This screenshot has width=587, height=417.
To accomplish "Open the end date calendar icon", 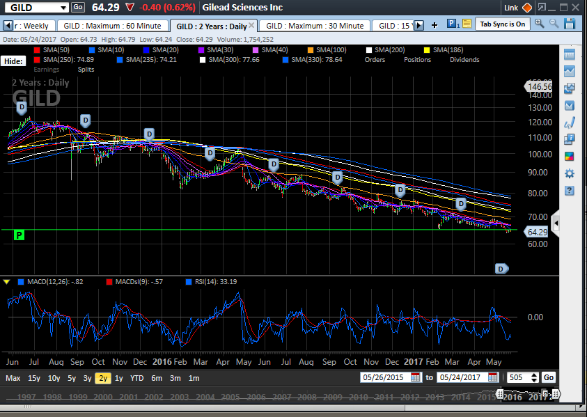I will coord(493,377).
